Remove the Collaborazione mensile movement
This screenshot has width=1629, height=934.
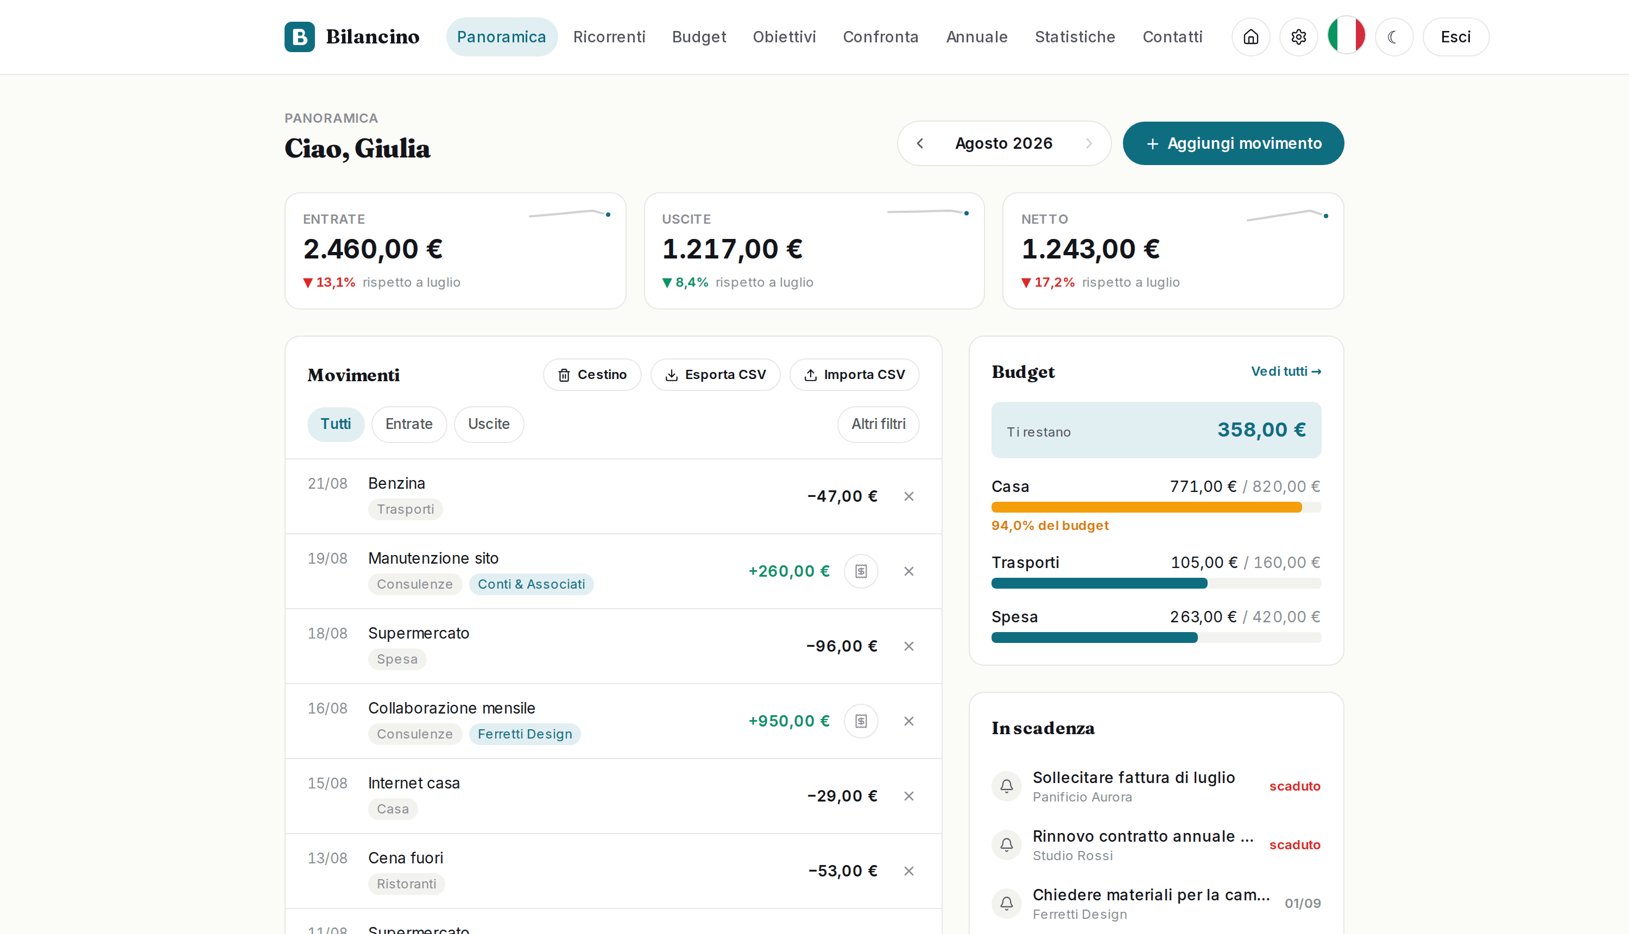[x=909, y=721]
